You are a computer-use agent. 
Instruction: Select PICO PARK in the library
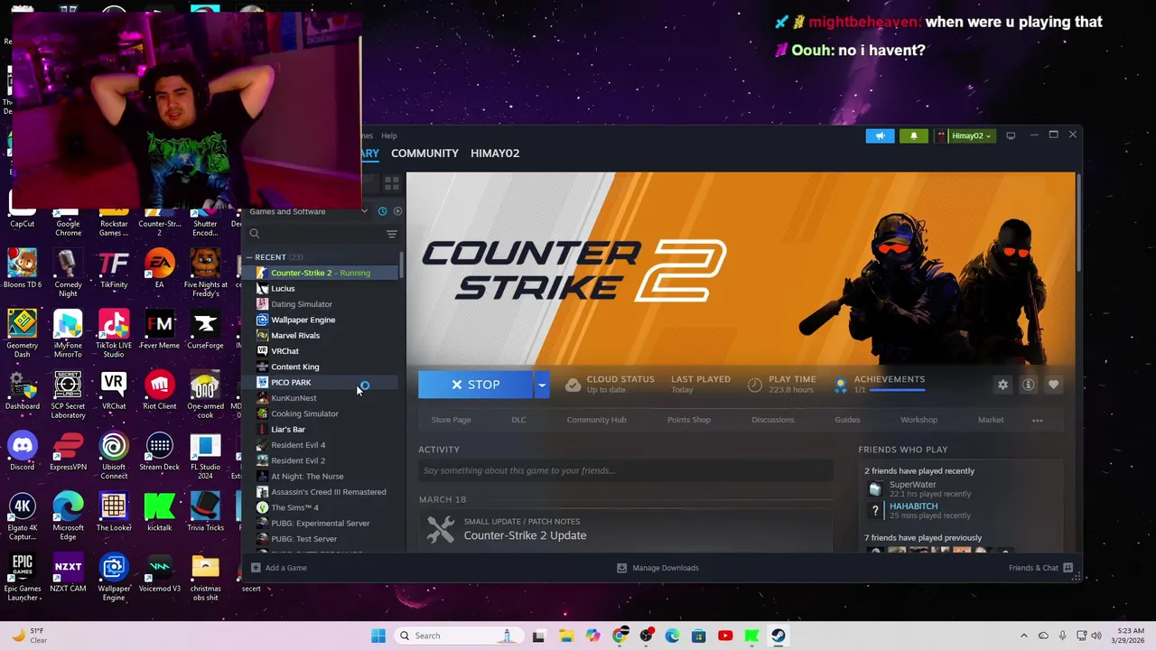tap(321, 383)
